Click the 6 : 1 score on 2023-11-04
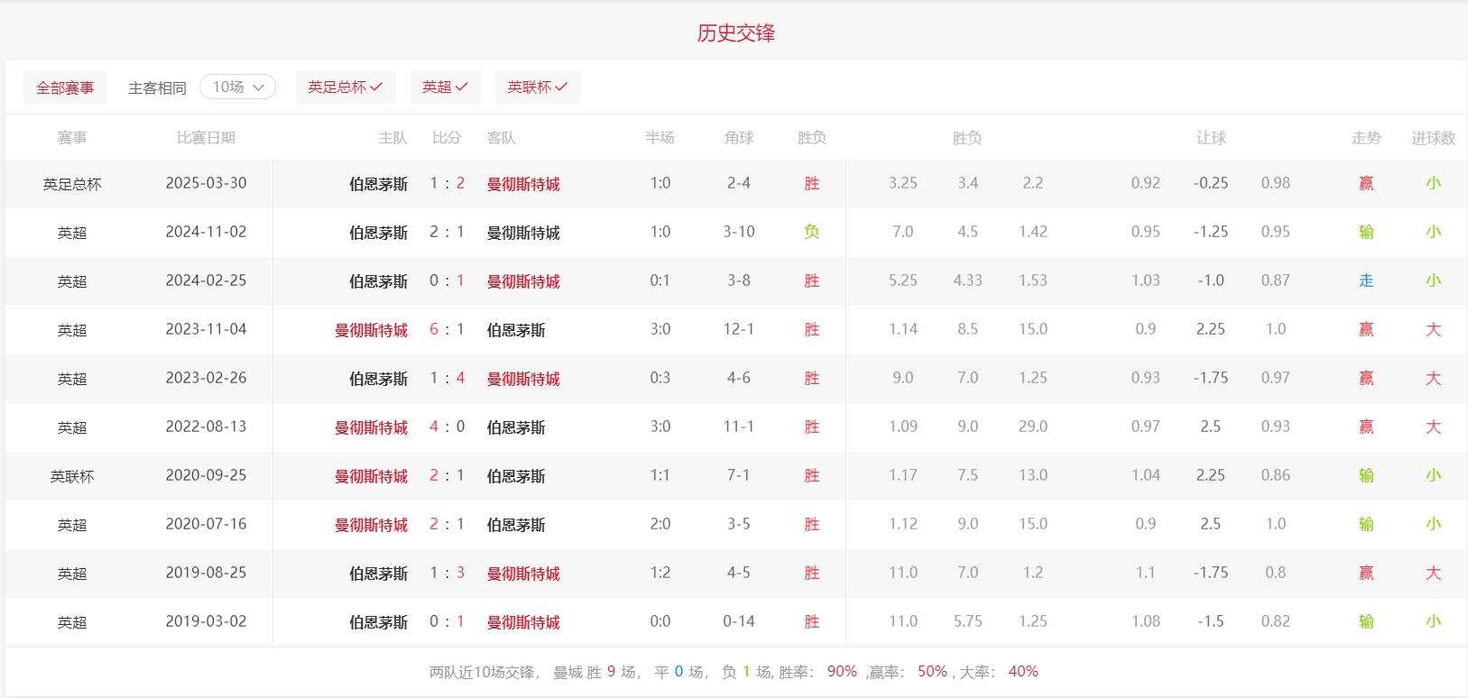This screenshot has width=1468, height=698. (x=447, y=330)
